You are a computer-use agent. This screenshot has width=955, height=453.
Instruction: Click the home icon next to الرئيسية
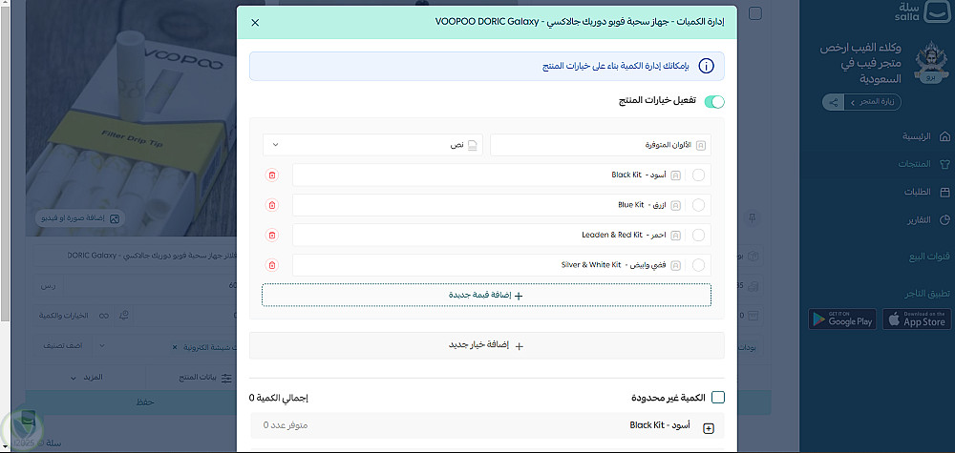tap(945, 136)
